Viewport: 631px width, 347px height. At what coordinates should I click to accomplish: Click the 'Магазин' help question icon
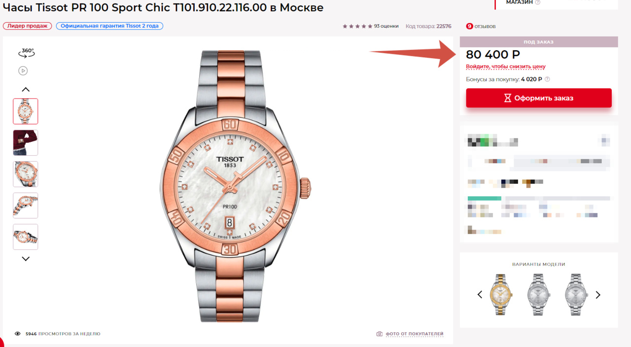coord(538,2)
